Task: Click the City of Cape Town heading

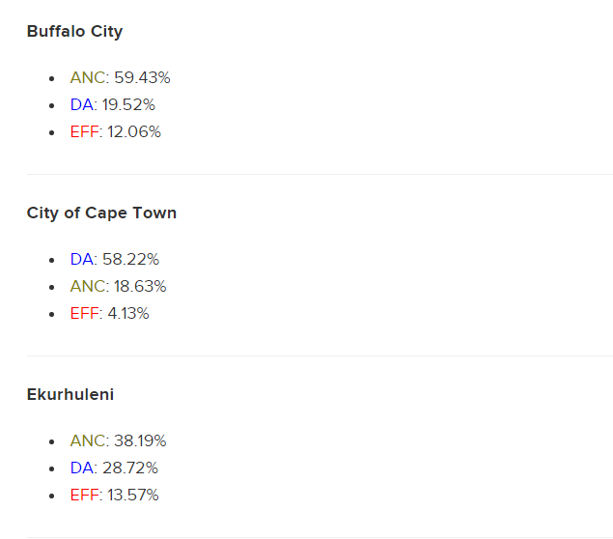Action: pyautogui.click(x=101, y=213)
